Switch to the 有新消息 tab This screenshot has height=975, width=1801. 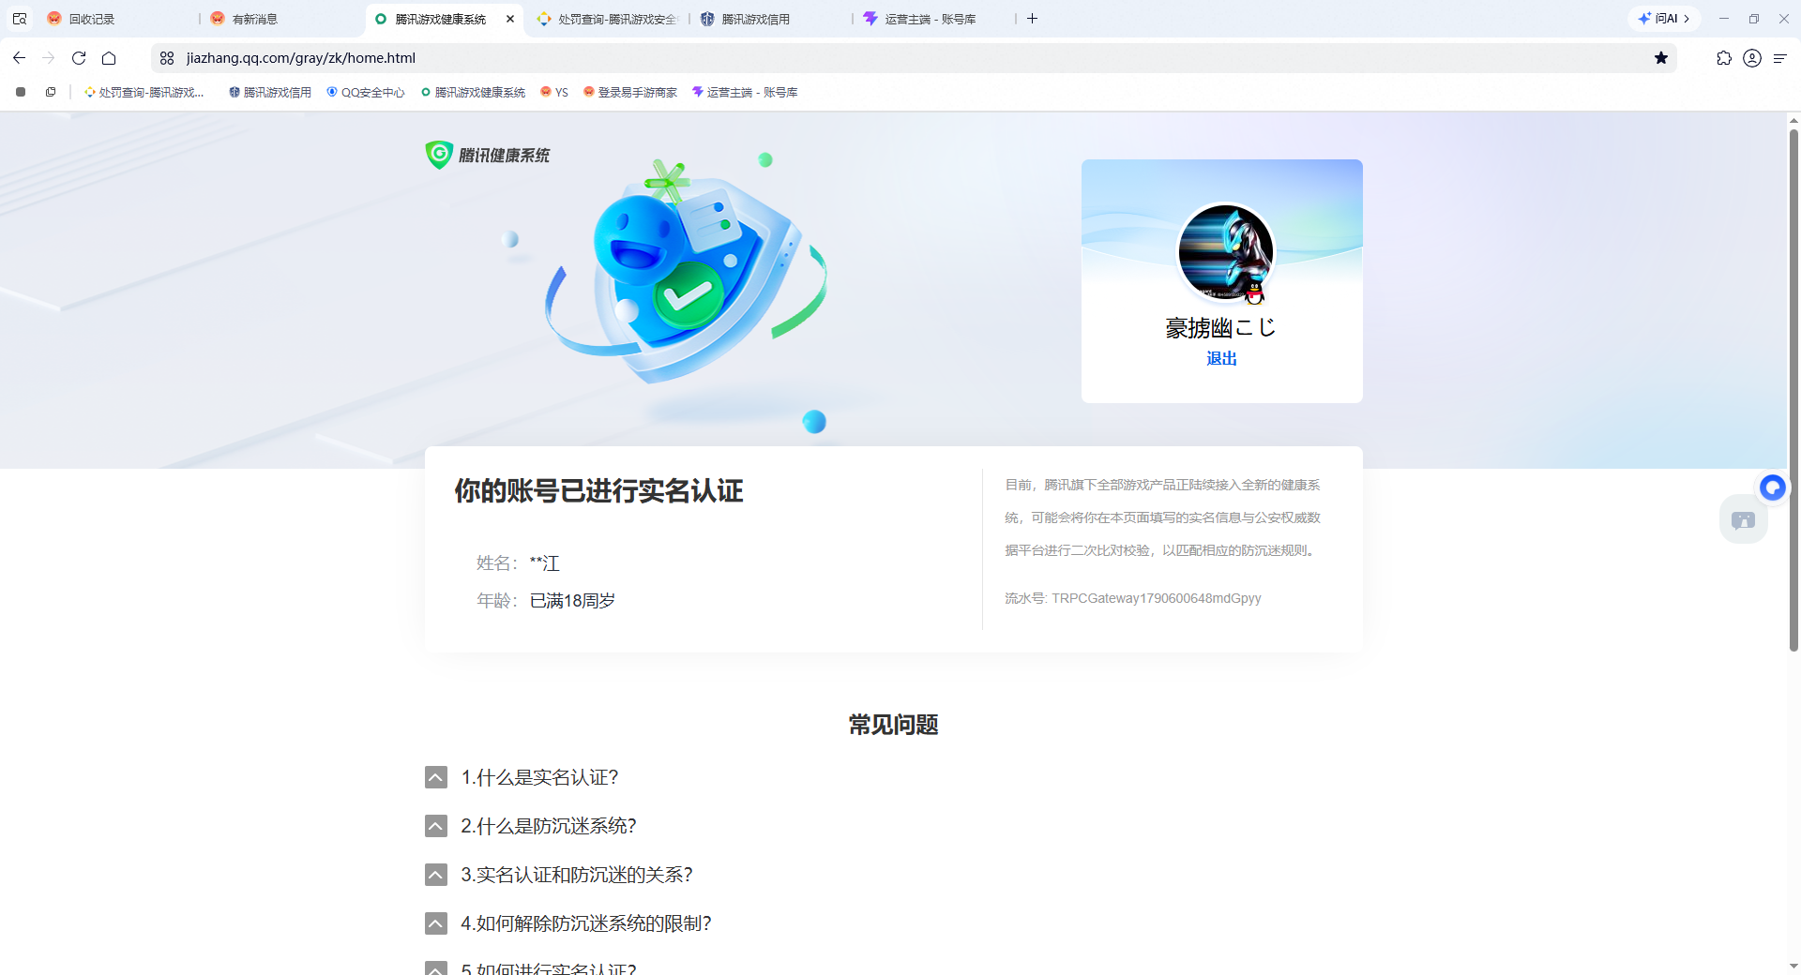point(281,19)
